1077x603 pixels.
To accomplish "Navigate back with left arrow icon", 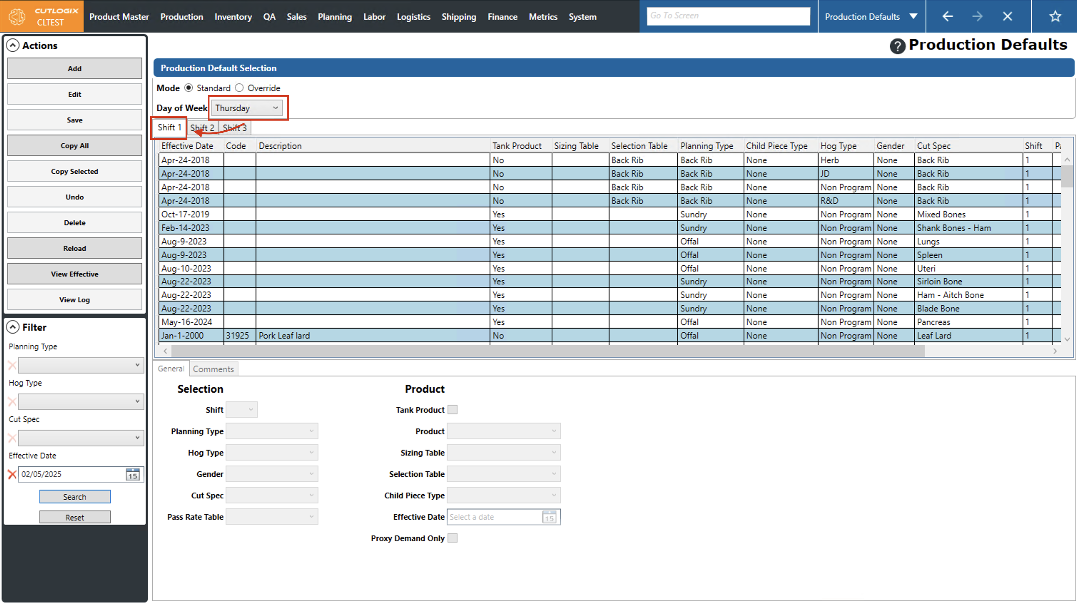I will [x=947, y=16].
